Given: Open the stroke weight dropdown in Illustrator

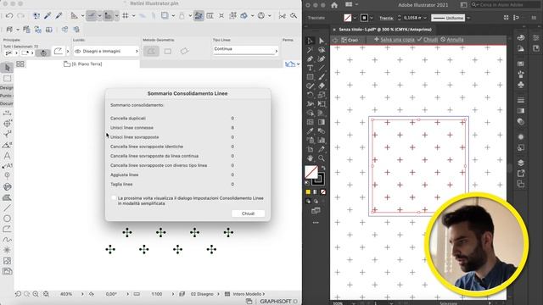Looking at the screenshot, I should coord(425,18).
